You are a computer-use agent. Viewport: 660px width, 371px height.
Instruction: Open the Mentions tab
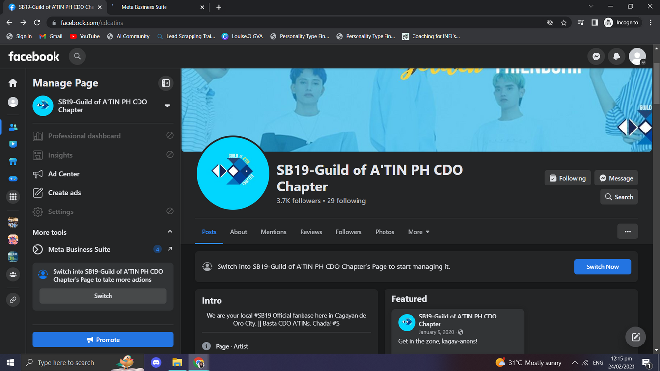click(x=274, y=232)
